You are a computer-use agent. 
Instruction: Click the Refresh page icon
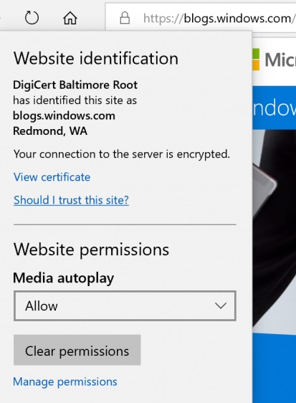tap(32, 18)
